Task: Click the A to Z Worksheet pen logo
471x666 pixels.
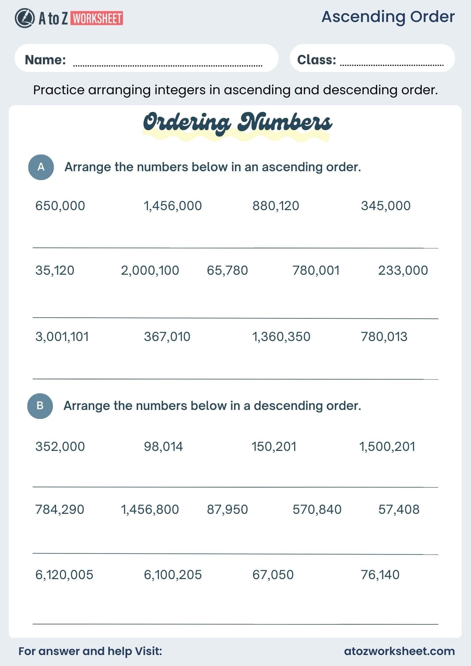Action: point(25,18)
